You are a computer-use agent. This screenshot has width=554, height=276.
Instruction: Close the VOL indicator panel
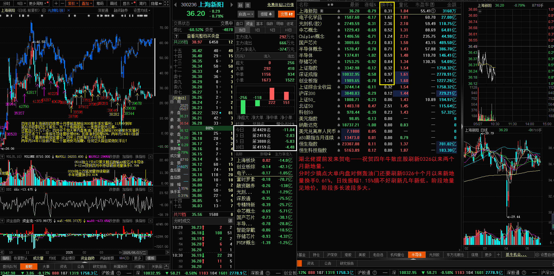(x=150, y=157)
